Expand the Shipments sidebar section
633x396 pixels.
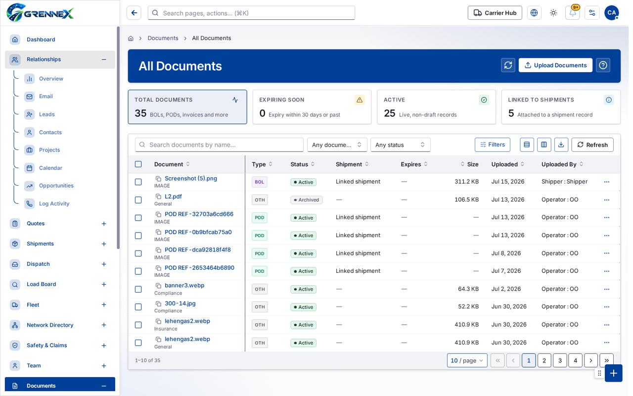(x=104, y=244)
